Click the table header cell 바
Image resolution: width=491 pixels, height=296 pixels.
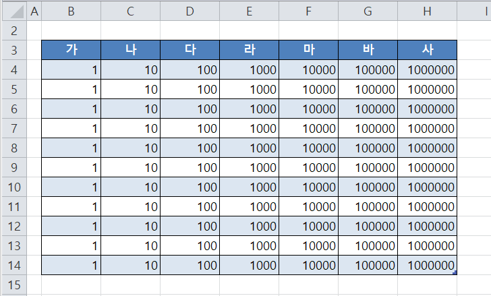click(368, 50)
